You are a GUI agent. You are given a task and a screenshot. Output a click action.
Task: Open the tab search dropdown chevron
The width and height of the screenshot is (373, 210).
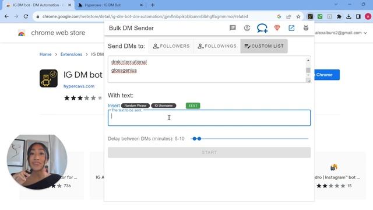(336, 5)
